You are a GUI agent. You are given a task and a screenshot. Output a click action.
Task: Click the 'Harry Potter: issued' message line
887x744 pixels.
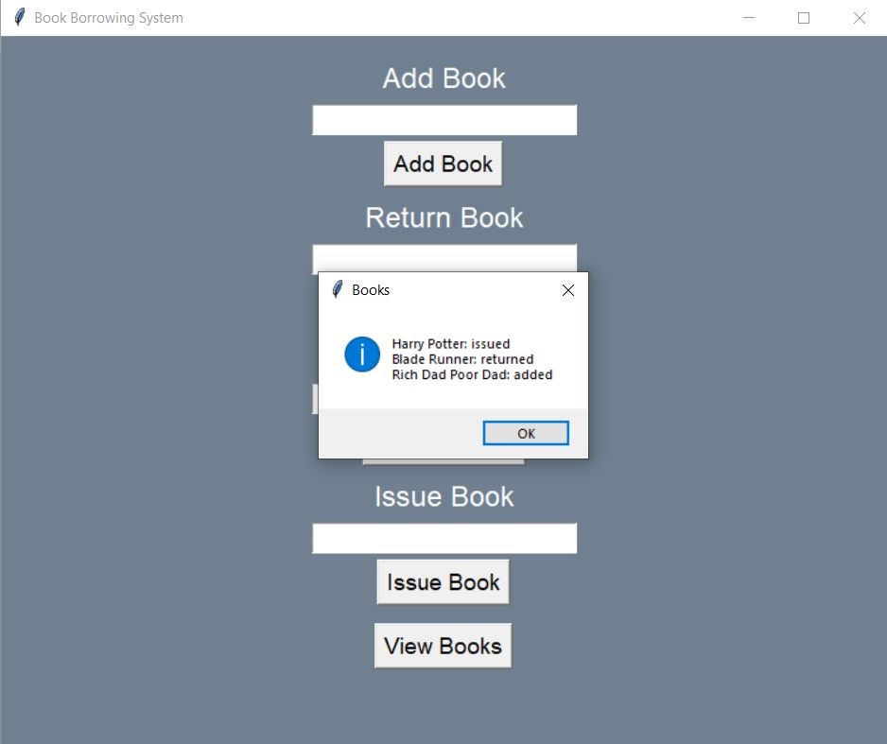(x=451, y=344)
